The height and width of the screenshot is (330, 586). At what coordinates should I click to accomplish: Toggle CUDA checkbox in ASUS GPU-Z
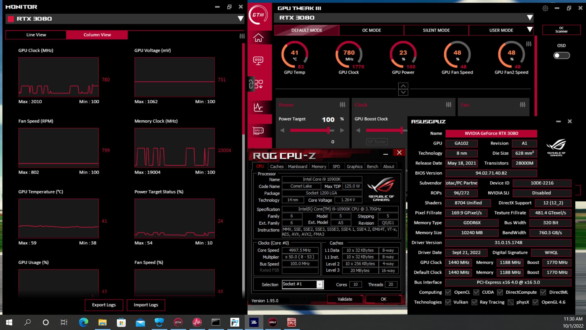coord(476,292)
